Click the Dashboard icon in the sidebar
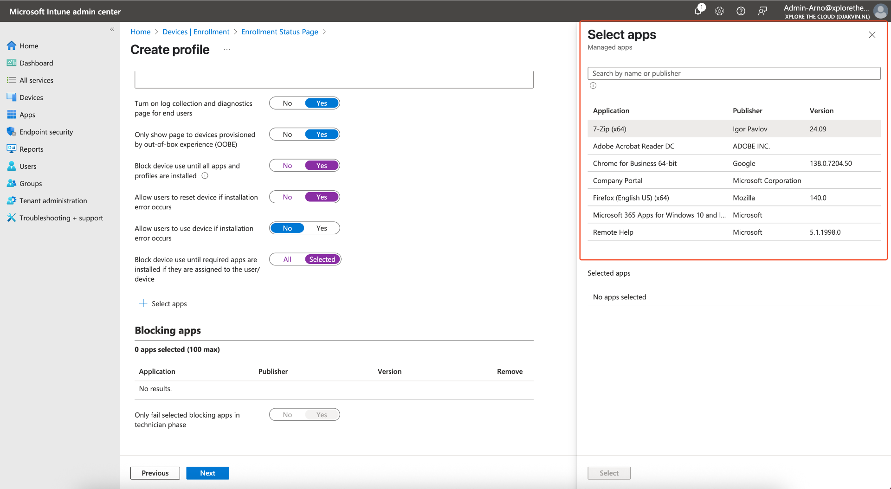Image resolution: width=891 pixels, height=489 pixels. click(12, 63)
